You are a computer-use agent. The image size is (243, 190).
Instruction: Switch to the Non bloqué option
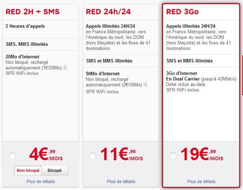pos(28,171)
